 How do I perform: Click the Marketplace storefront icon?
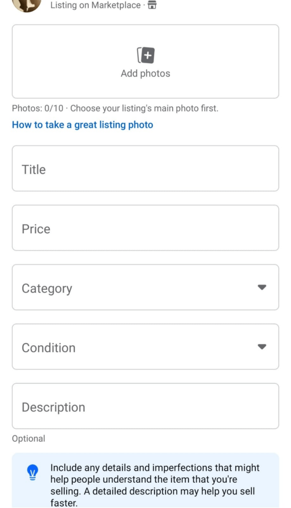[x=152, y=5]
